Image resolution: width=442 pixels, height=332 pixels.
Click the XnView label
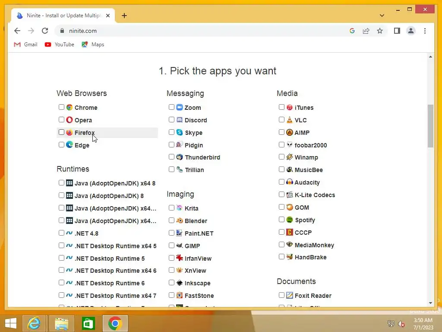click(196, 271)
